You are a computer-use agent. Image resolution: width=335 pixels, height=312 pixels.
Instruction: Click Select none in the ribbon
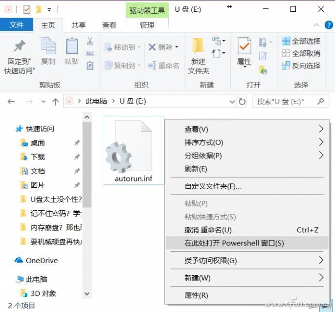(301, 53)
